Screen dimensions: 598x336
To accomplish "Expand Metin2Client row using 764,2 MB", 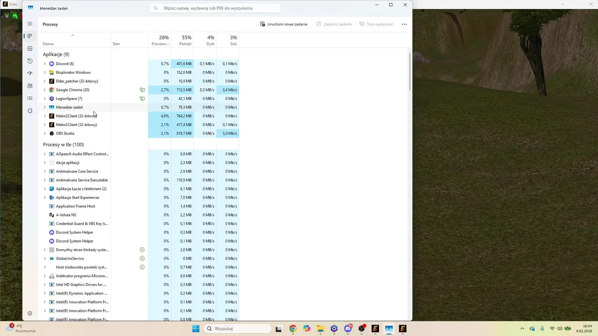I will (x=45, y=116).
